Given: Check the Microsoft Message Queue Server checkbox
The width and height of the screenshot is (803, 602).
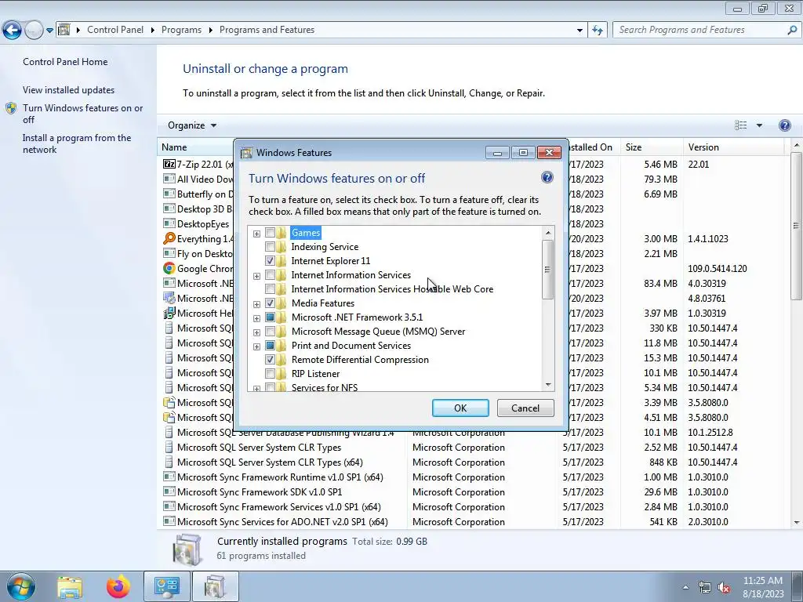Looking at the screenshot, I should (x=270, y=332).
